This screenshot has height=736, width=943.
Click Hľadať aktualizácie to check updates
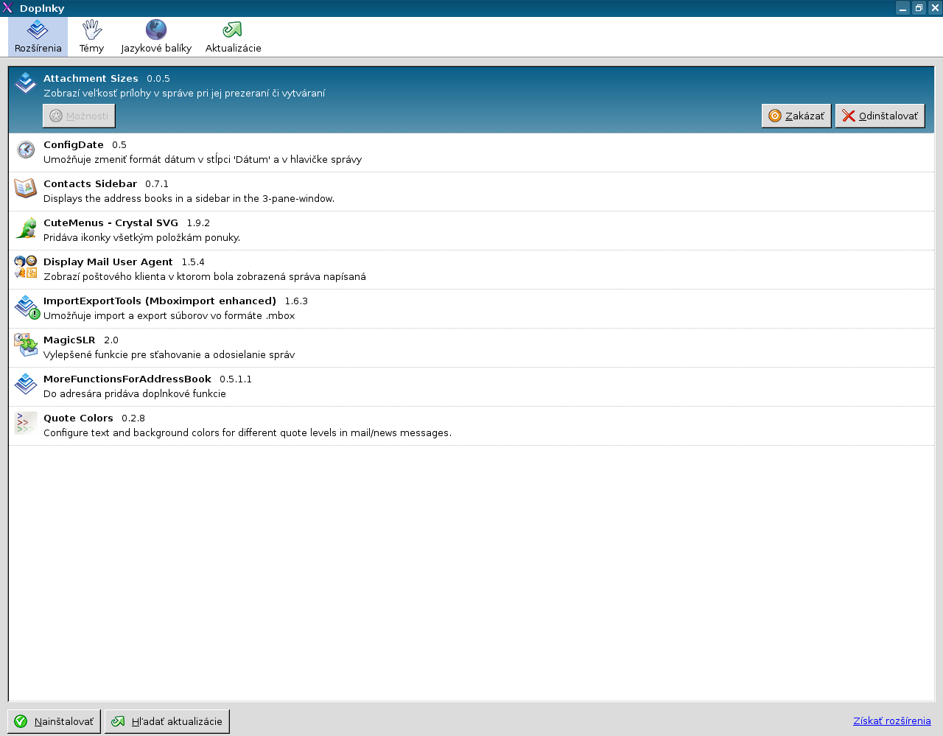(167, 721)
